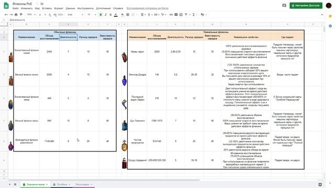
Task: Star the Флаконы PoE document
Action: [37, 4]
